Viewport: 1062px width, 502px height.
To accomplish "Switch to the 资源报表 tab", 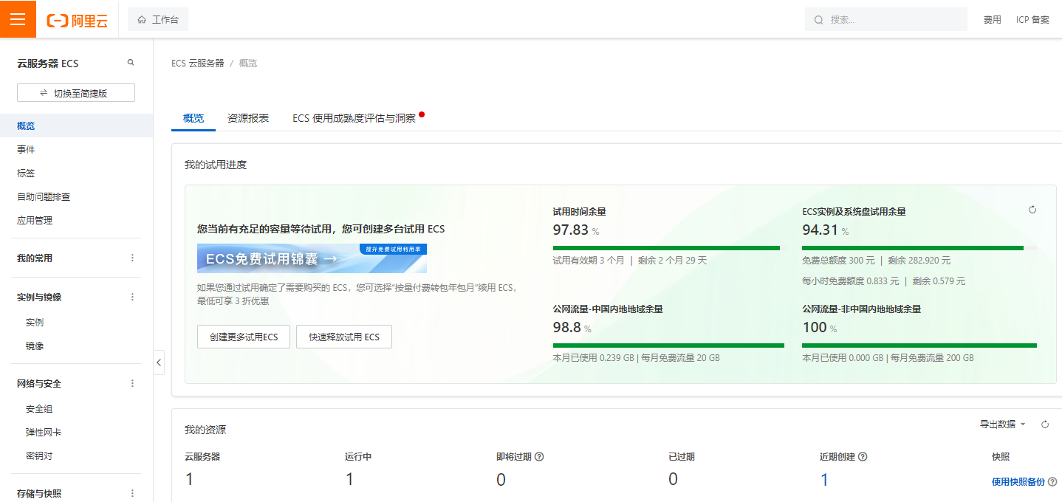I will 248,118.
